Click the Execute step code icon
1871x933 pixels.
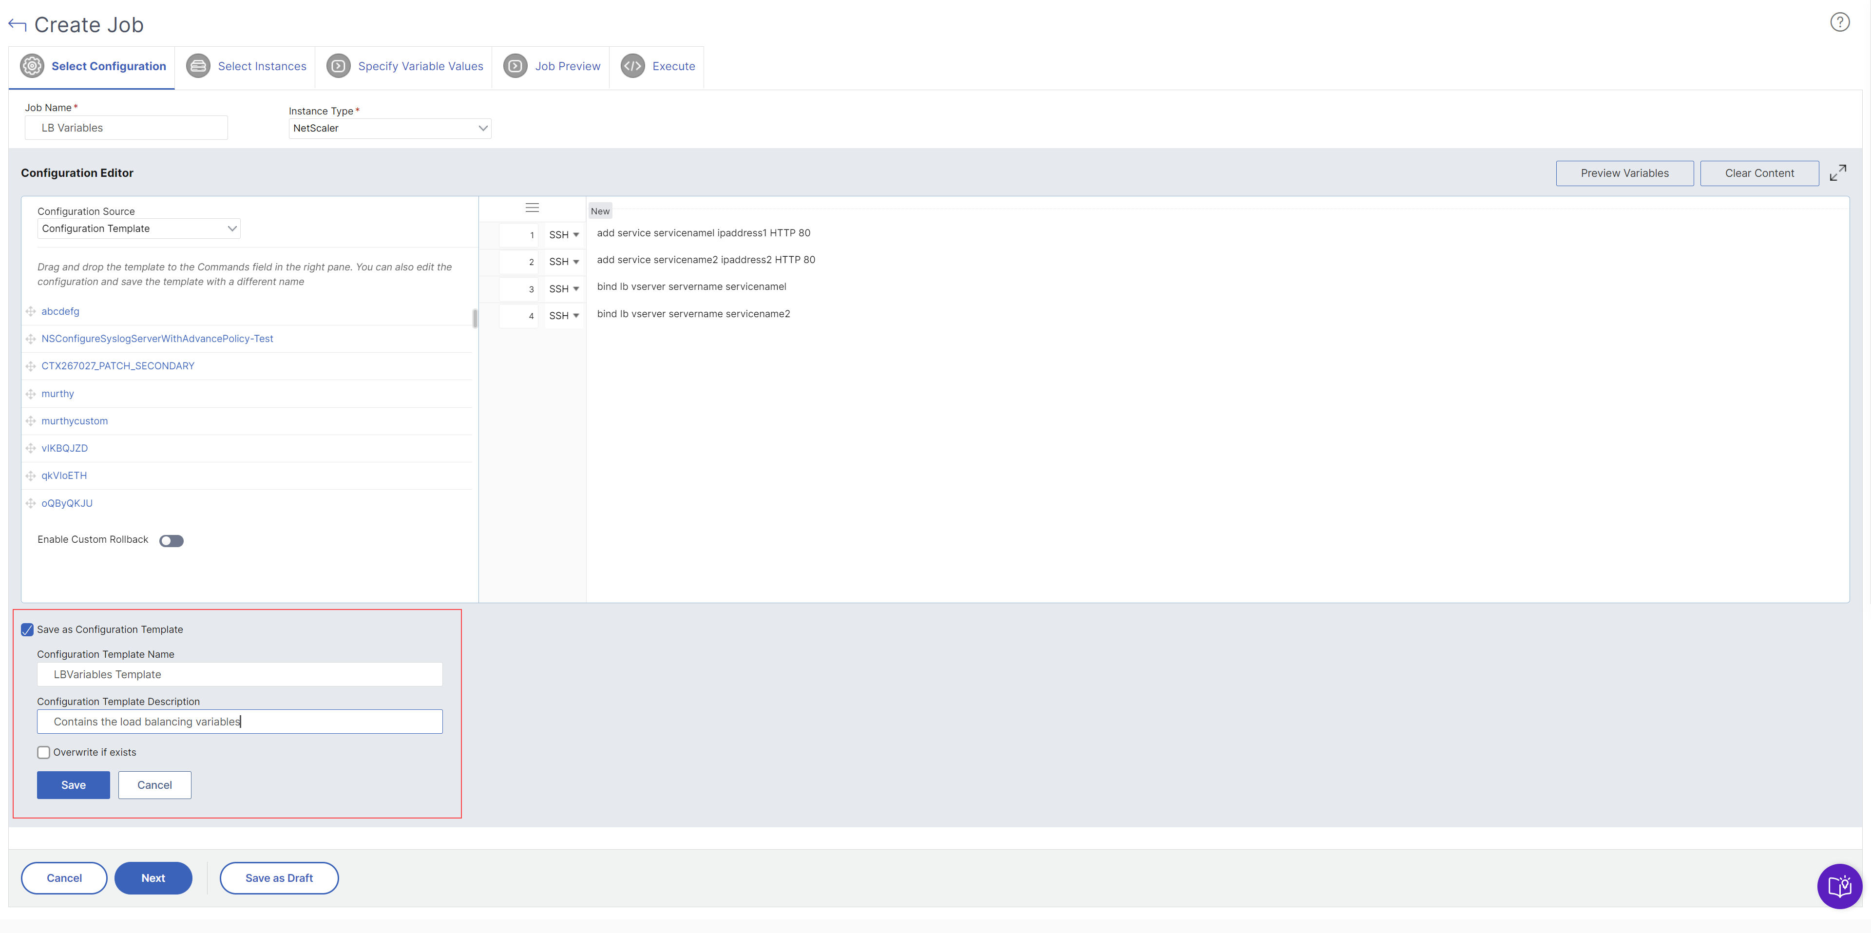click(x=632, y=66)
